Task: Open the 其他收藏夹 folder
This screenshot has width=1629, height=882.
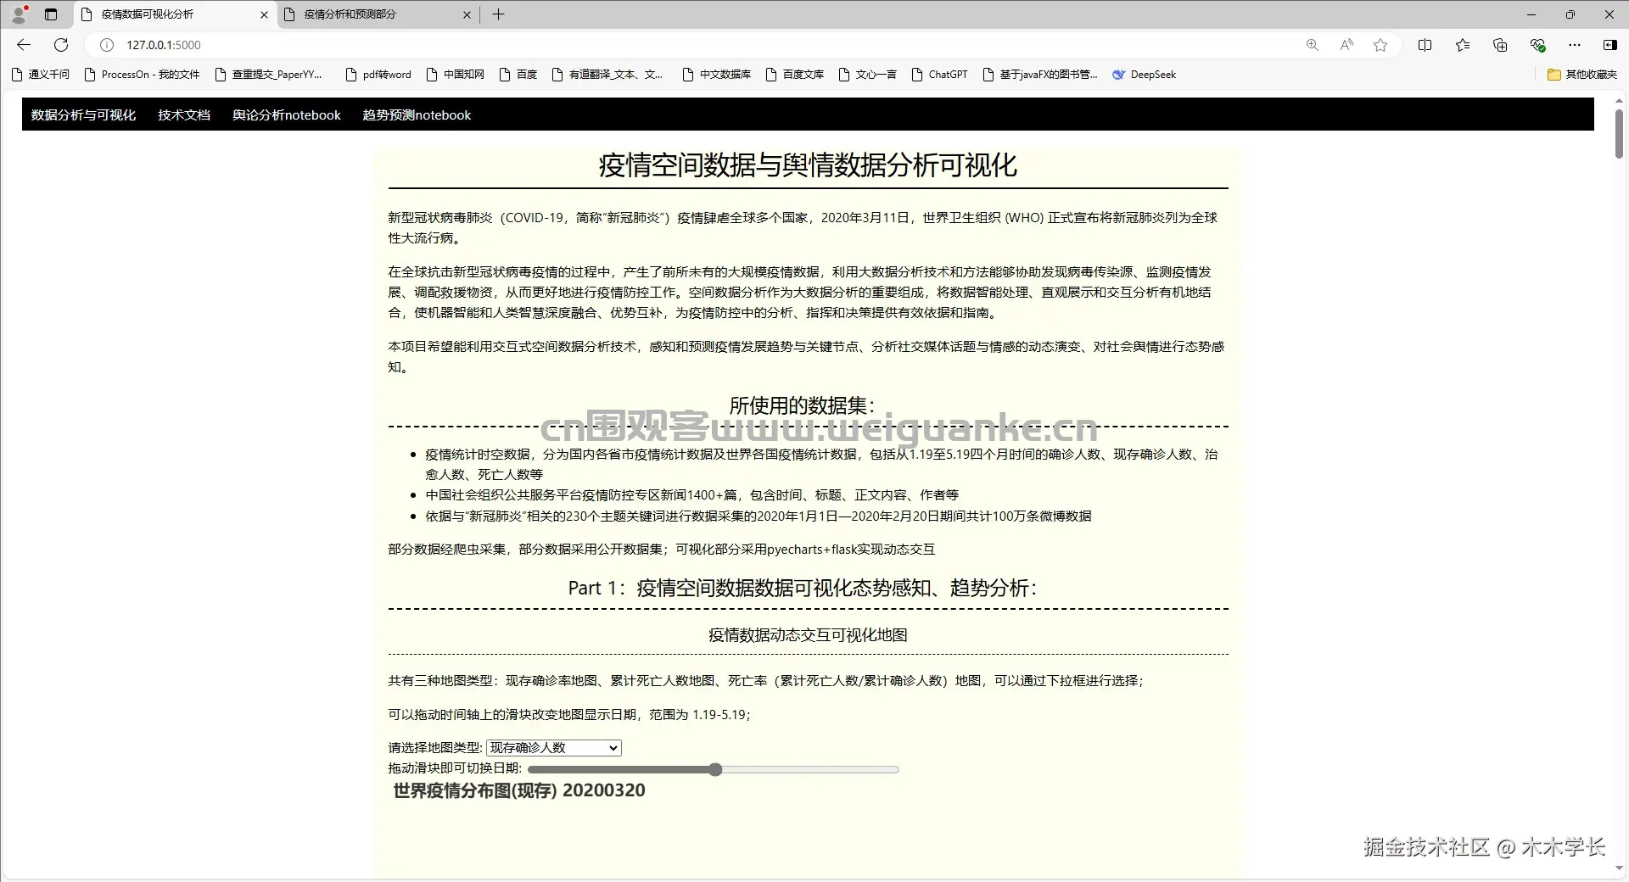Action: [x=1582, y=75]
